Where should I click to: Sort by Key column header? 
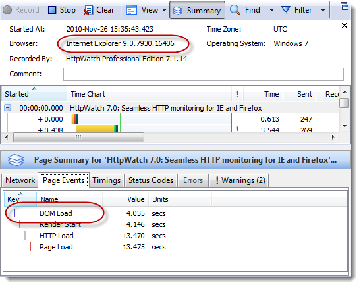20,199
